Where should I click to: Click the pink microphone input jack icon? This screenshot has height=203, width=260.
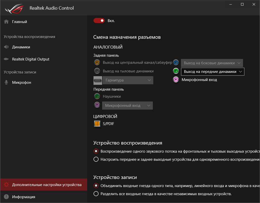pyautogui.click(x=176, y=80)
